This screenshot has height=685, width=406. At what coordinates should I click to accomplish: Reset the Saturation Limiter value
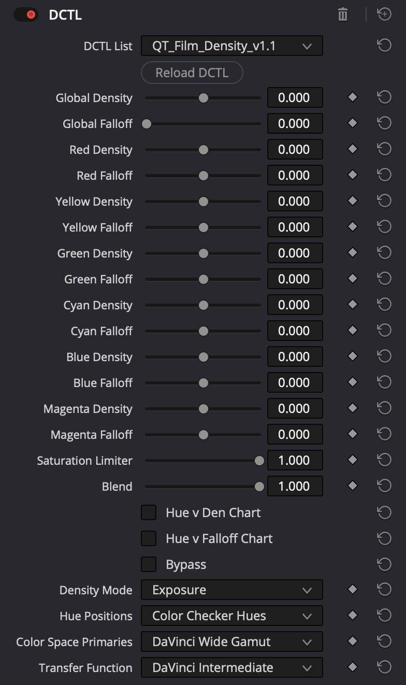click(384, 460)
